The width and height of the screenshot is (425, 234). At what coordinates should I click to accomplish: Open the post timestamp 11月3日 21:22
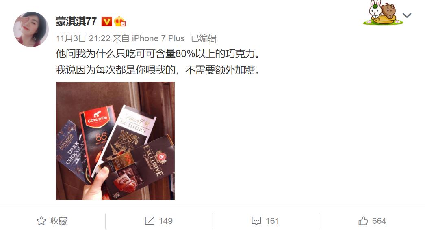coord(83,38)
